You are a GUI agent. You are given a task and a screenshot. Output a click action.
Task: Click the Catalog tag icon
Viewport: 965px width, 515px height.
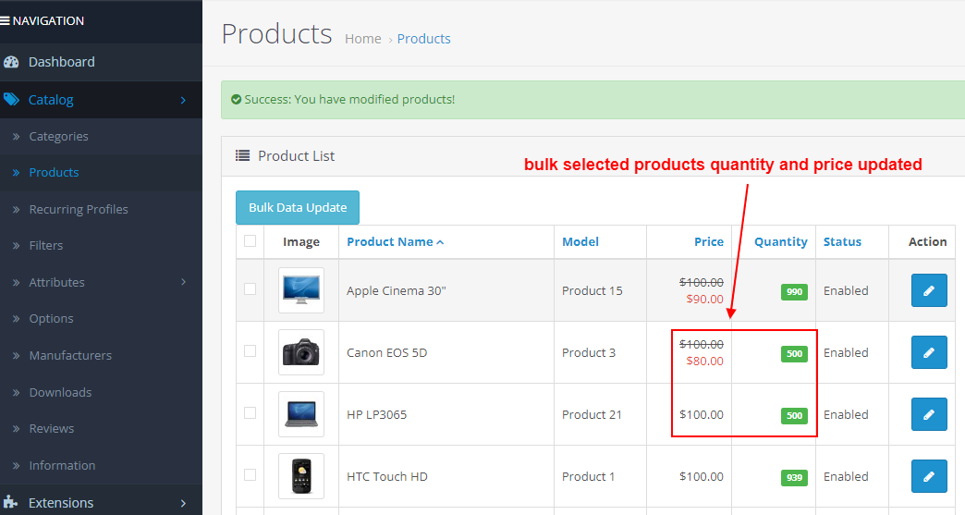point(11,99)
